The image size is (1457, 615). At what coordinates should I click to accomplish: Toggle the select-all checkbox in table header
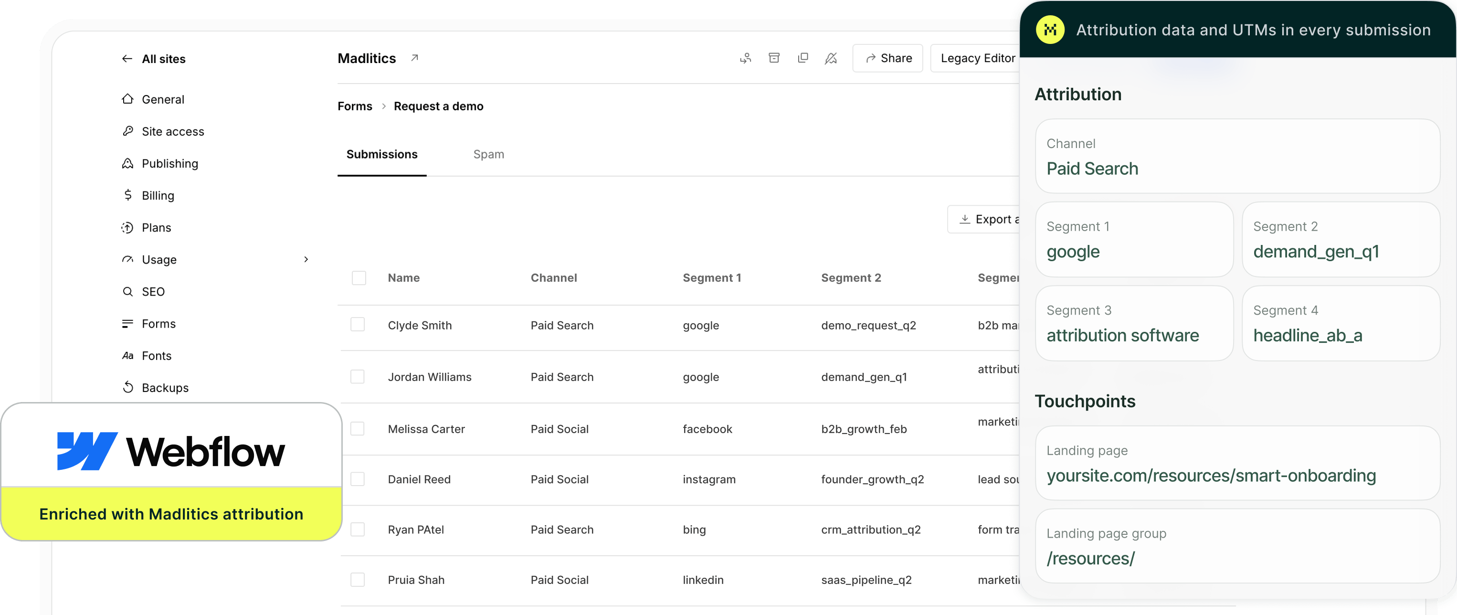359,278
